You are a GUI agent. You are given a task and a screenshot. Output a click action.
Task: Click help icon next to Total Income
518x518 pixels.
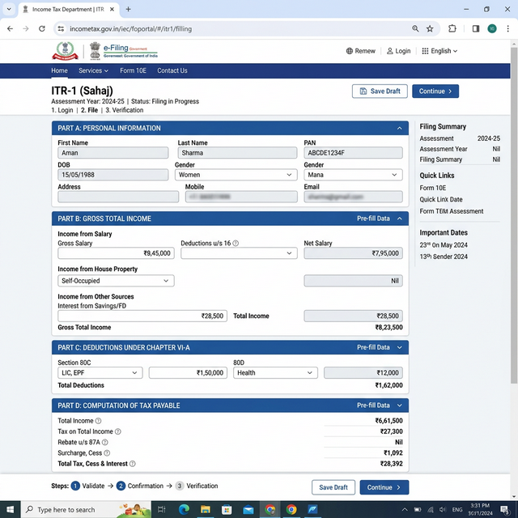pos(98,421)
